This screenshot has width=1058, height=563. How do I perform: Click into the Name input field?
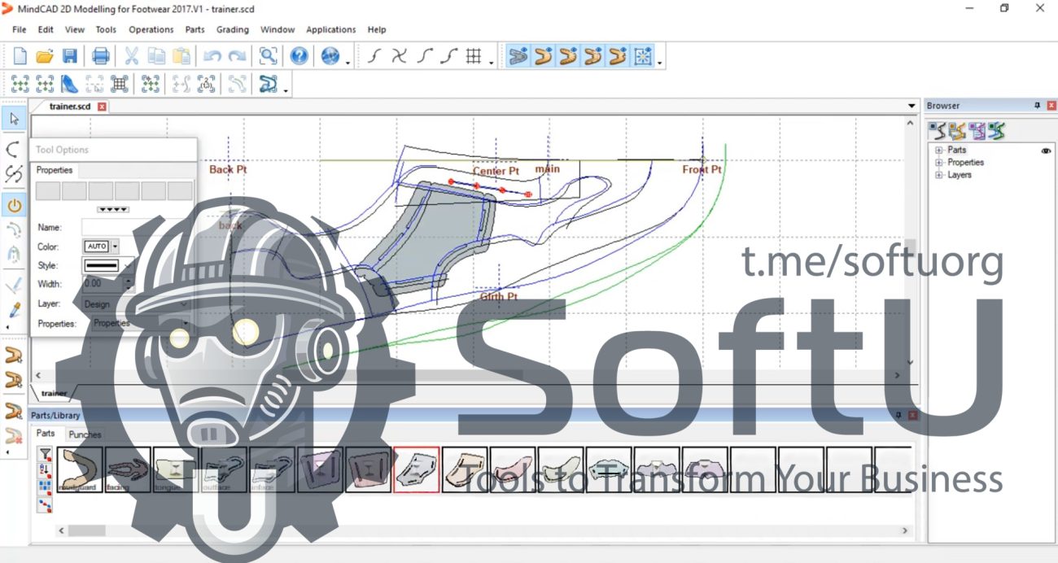(136, 228)
